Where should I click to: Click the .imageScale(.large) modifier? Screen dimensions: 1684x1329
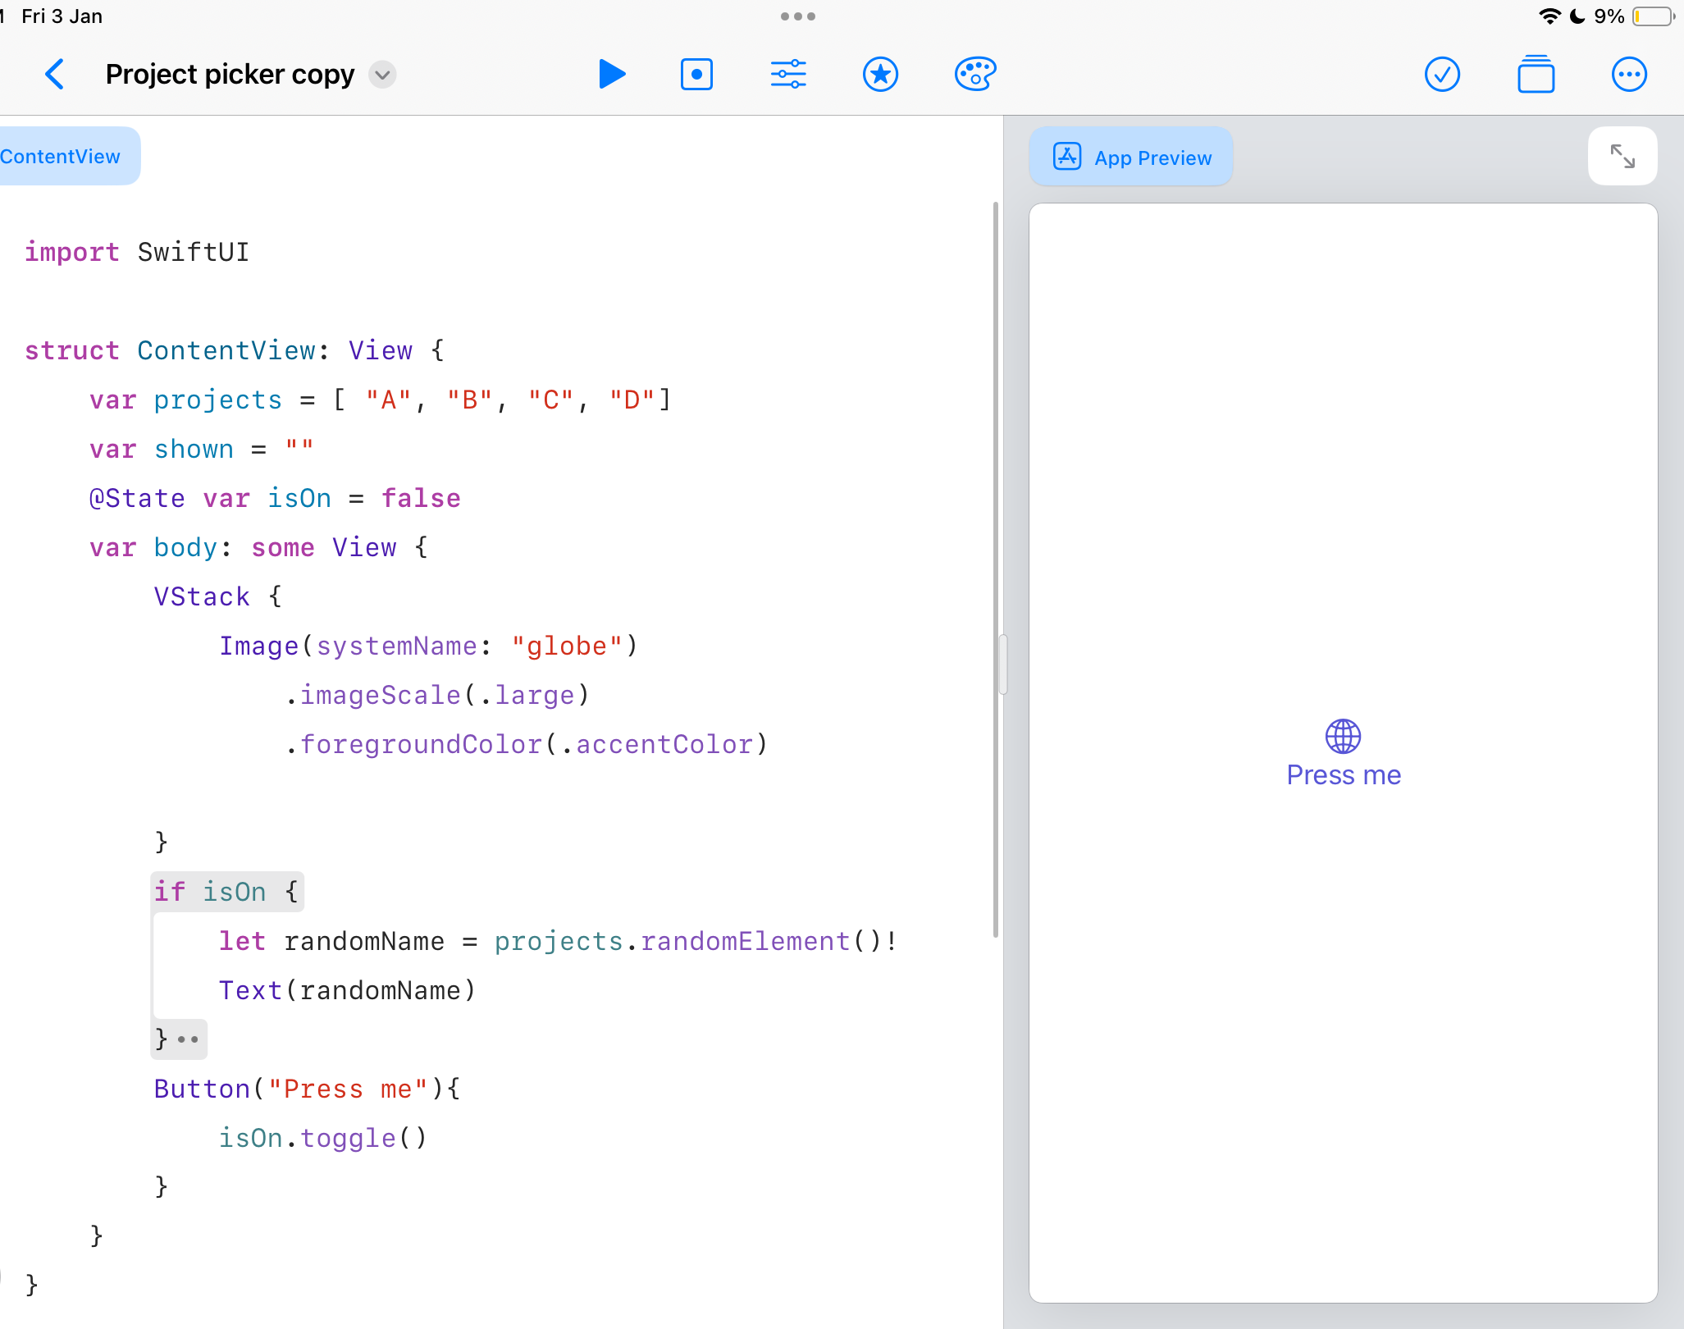[x=437, y=695]
